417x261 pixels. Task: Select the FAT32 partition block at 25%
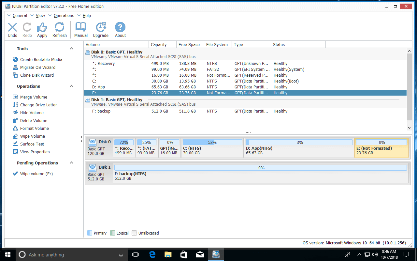(147, 148)
